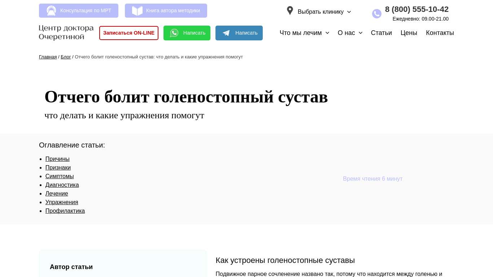493x277 pixels.
Task: Open the Статьи menu item
Action: click(x=381, y=33)
